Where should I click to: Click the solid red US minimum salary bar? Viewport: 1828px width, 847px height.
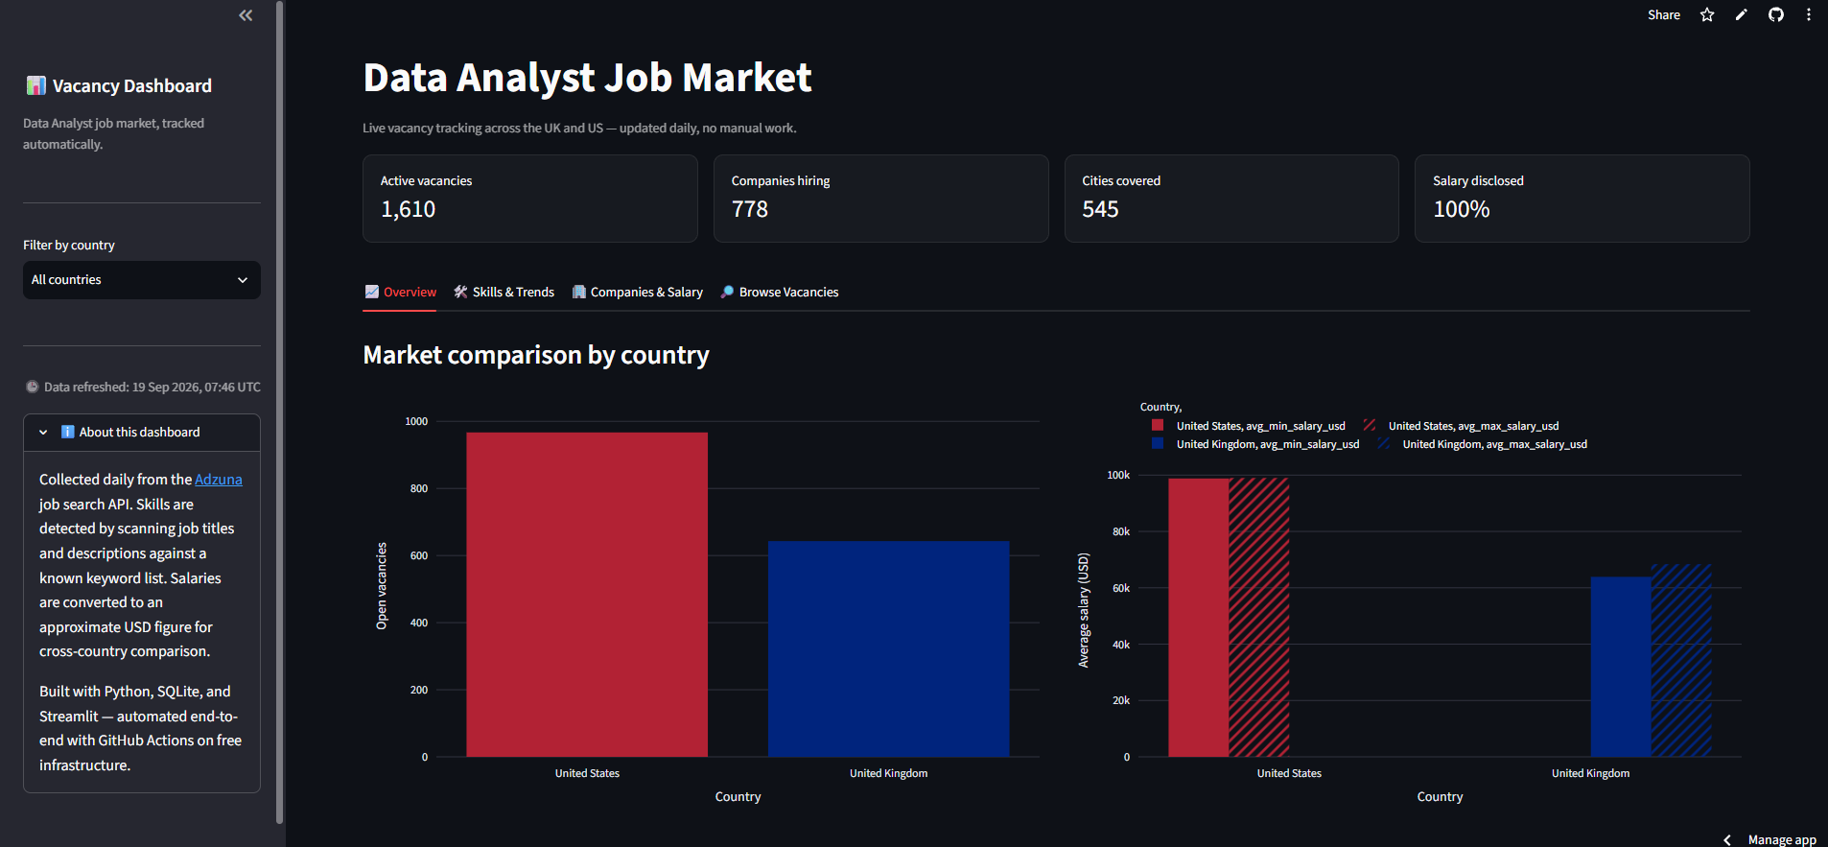(x=1199, y=618)
